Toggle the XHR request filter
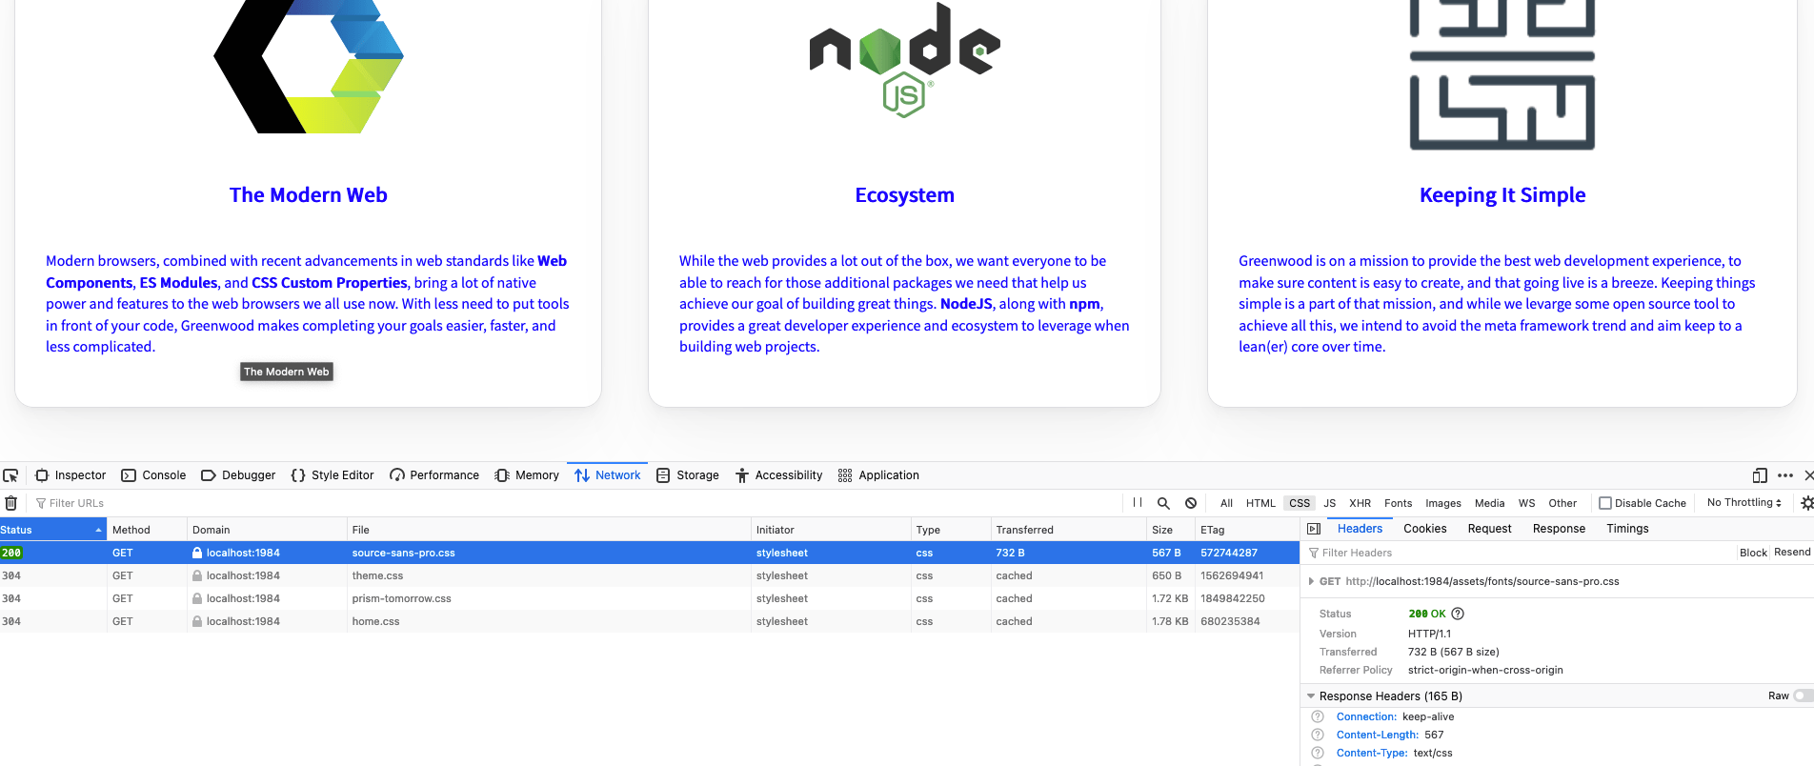 (1360, 503)
